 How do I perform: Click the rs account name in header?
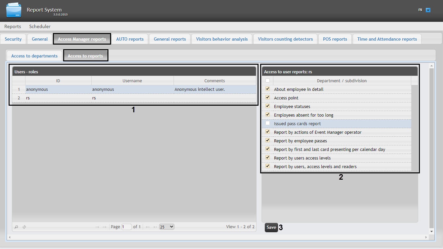point(420,10)
